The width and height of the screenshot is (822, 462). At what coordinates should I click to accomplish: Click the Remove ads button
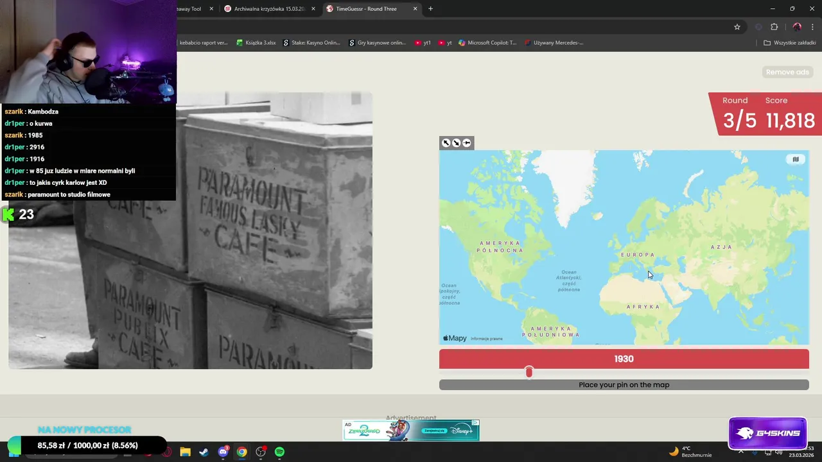click(x=787, y=72)
